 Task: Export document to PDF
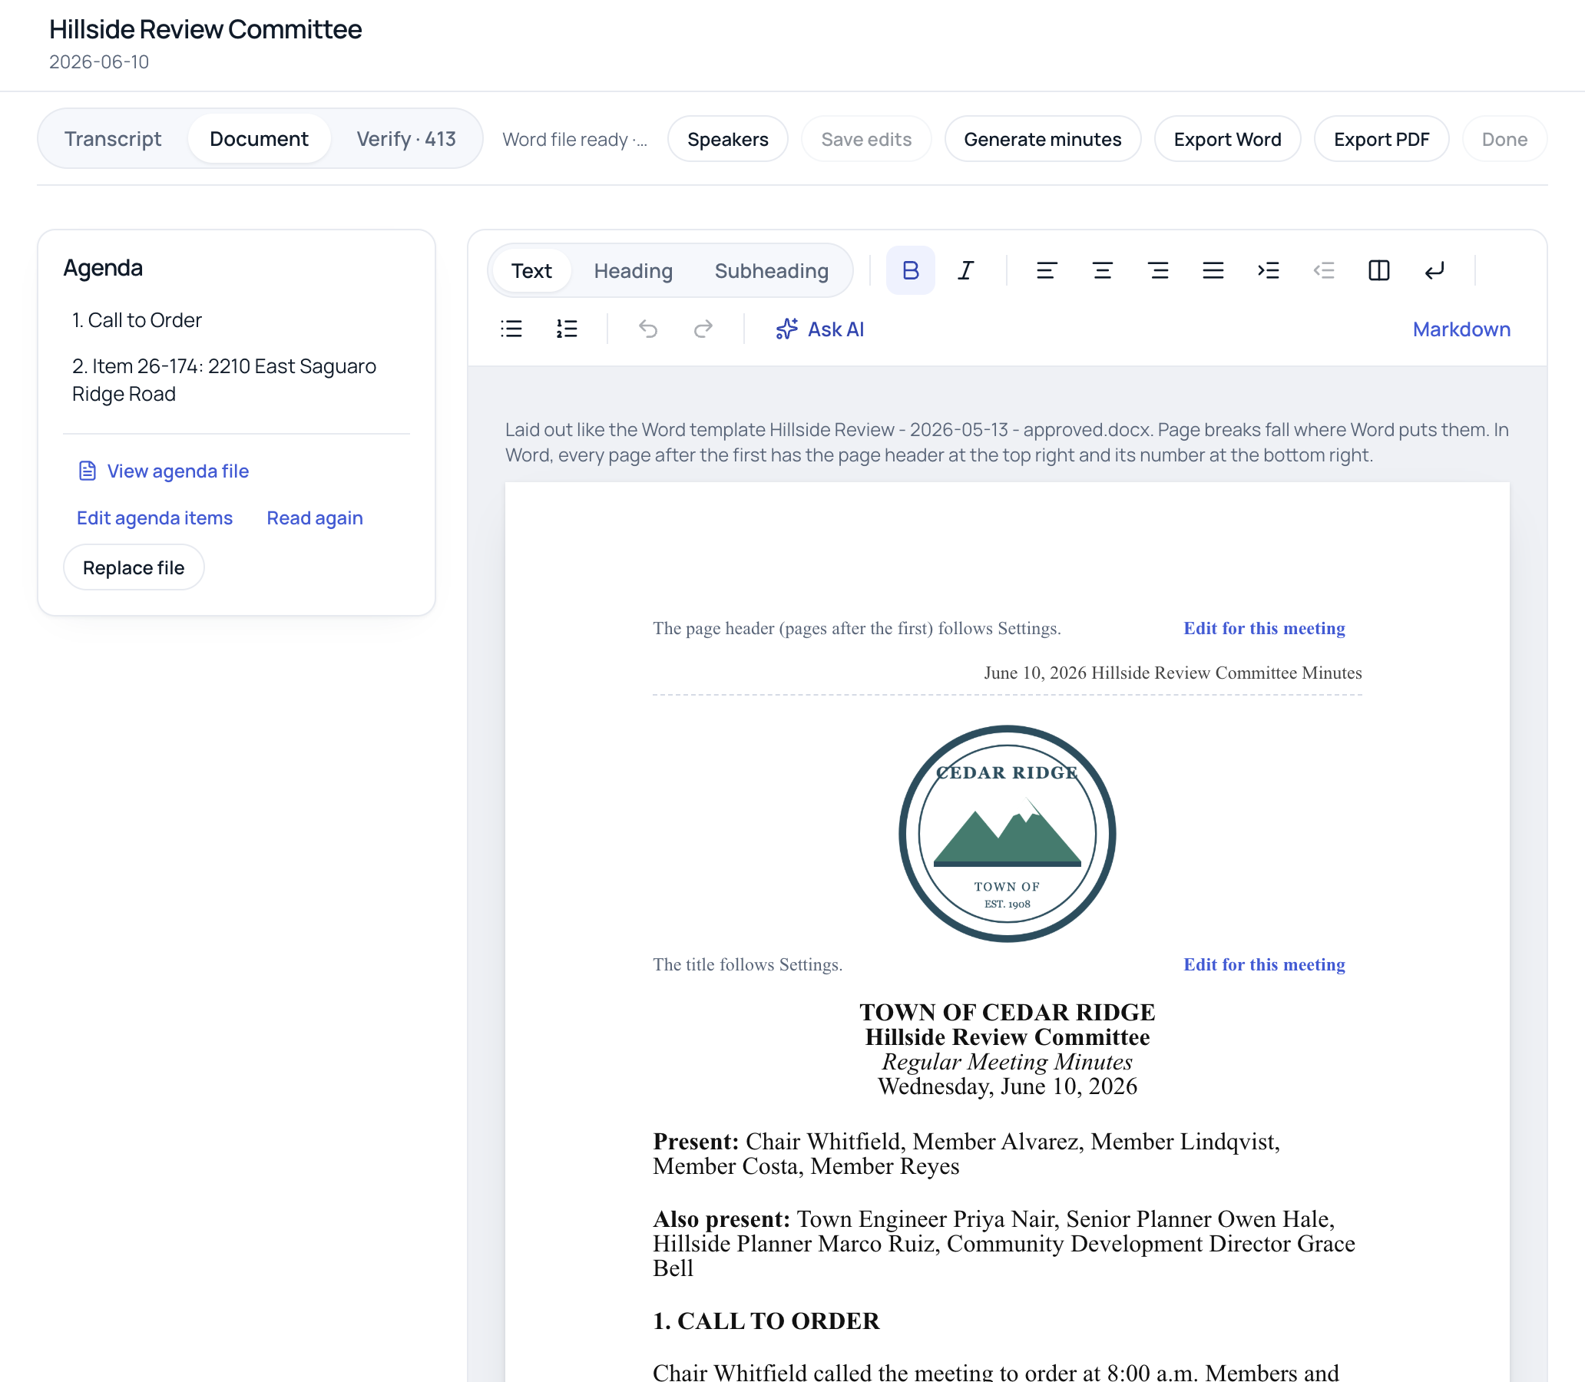click(x=1382, y=140)
